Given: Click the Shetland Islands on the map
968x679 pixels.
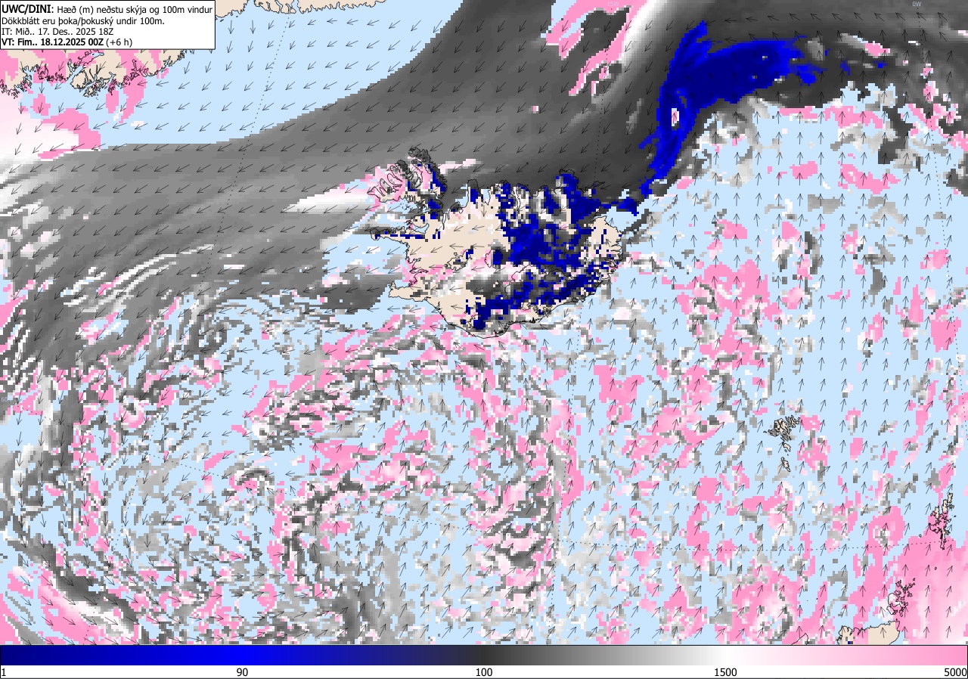Looking at the screenshot, I should tap(942, 520).
